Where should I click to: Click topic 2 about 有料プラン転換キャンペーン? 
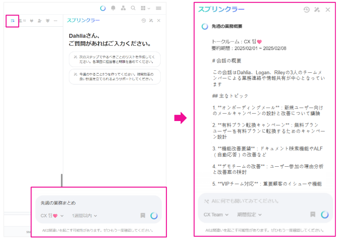point(268,131)
